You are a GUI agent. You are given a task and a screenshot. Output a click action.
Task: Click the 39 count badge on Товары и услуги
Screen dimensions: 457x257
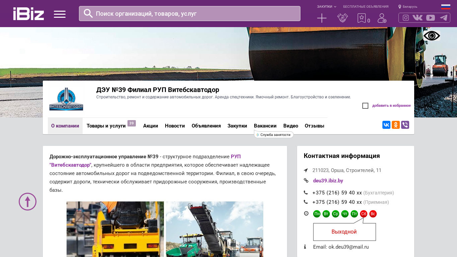click(131, 123)
